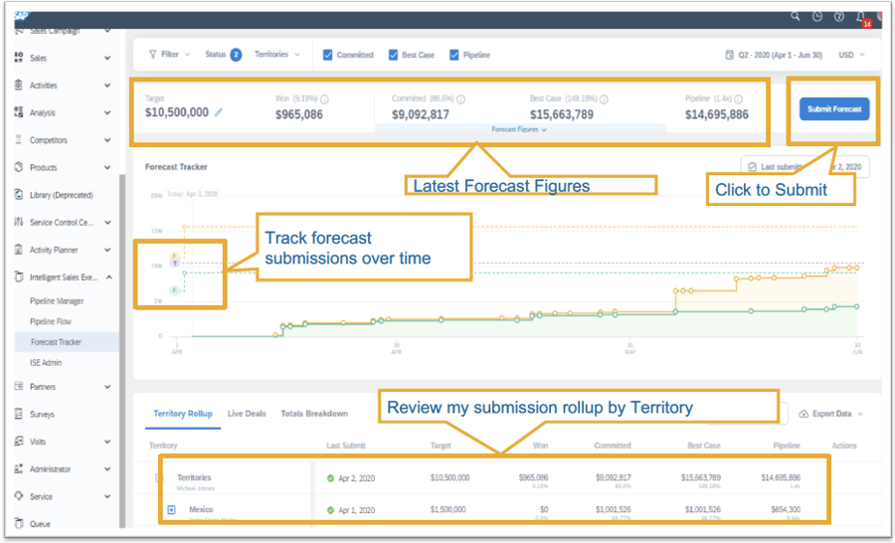Click the Analysis sidebar icon
The width and height of the screenshot is (895, 543).
(x=18, y=112)
